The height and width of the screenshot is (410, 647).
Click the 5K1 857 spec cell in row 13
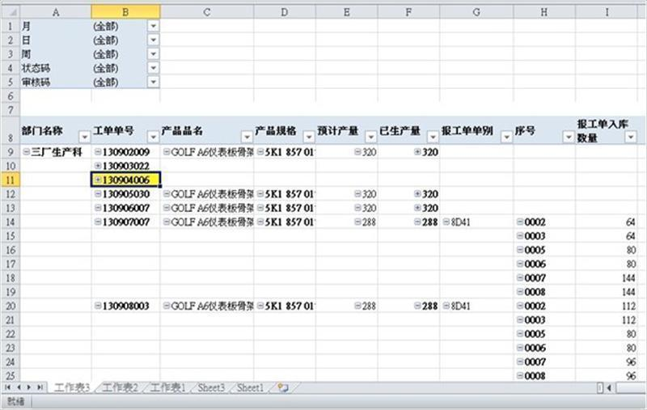coord(285,208)
